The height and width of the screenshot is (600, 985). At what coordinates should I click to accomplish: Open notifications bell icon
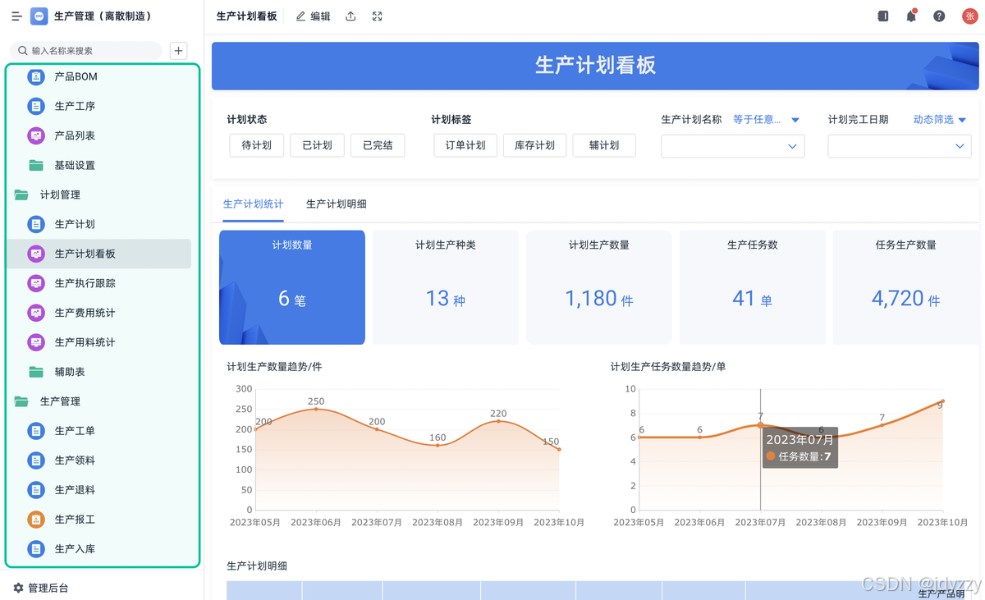coord(911,16)
